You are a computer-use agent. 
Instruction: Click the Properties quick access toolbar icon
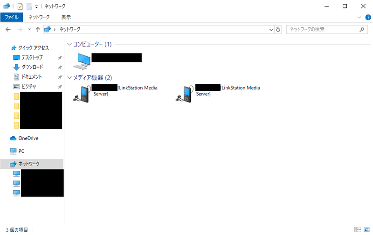20,7
